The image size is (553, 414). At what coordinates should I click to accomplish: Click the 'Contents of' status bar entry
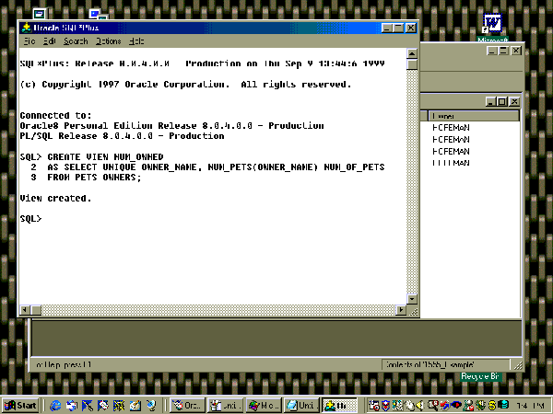pos(446,364)
